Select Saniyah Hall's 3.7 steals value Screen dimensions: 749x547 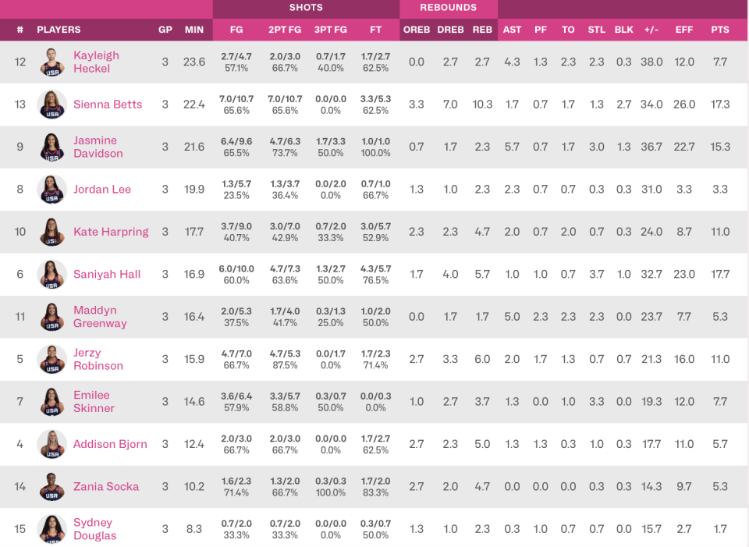pos(597,275)
